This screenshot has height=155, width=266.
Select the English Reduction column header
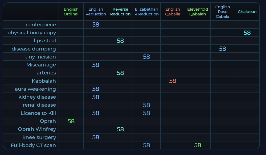point(96,12)
